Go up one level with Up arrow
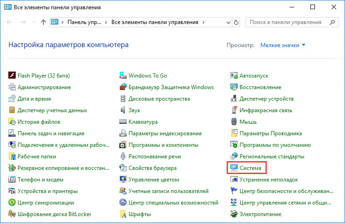This screenshot has height=223, width=345. click(x=43, y=22)
